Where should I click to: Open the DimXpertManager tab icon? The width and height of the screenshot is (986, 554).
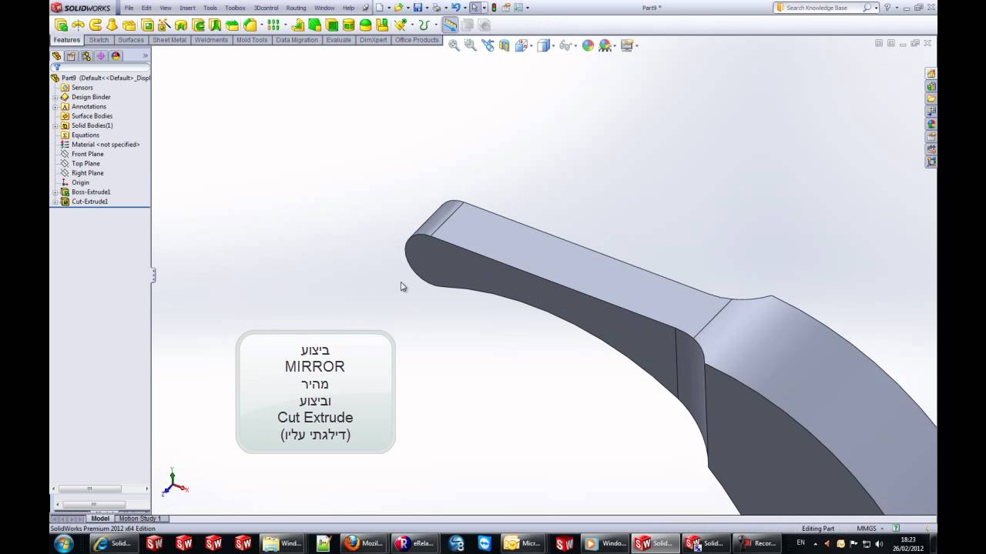[x=101, y=56]
